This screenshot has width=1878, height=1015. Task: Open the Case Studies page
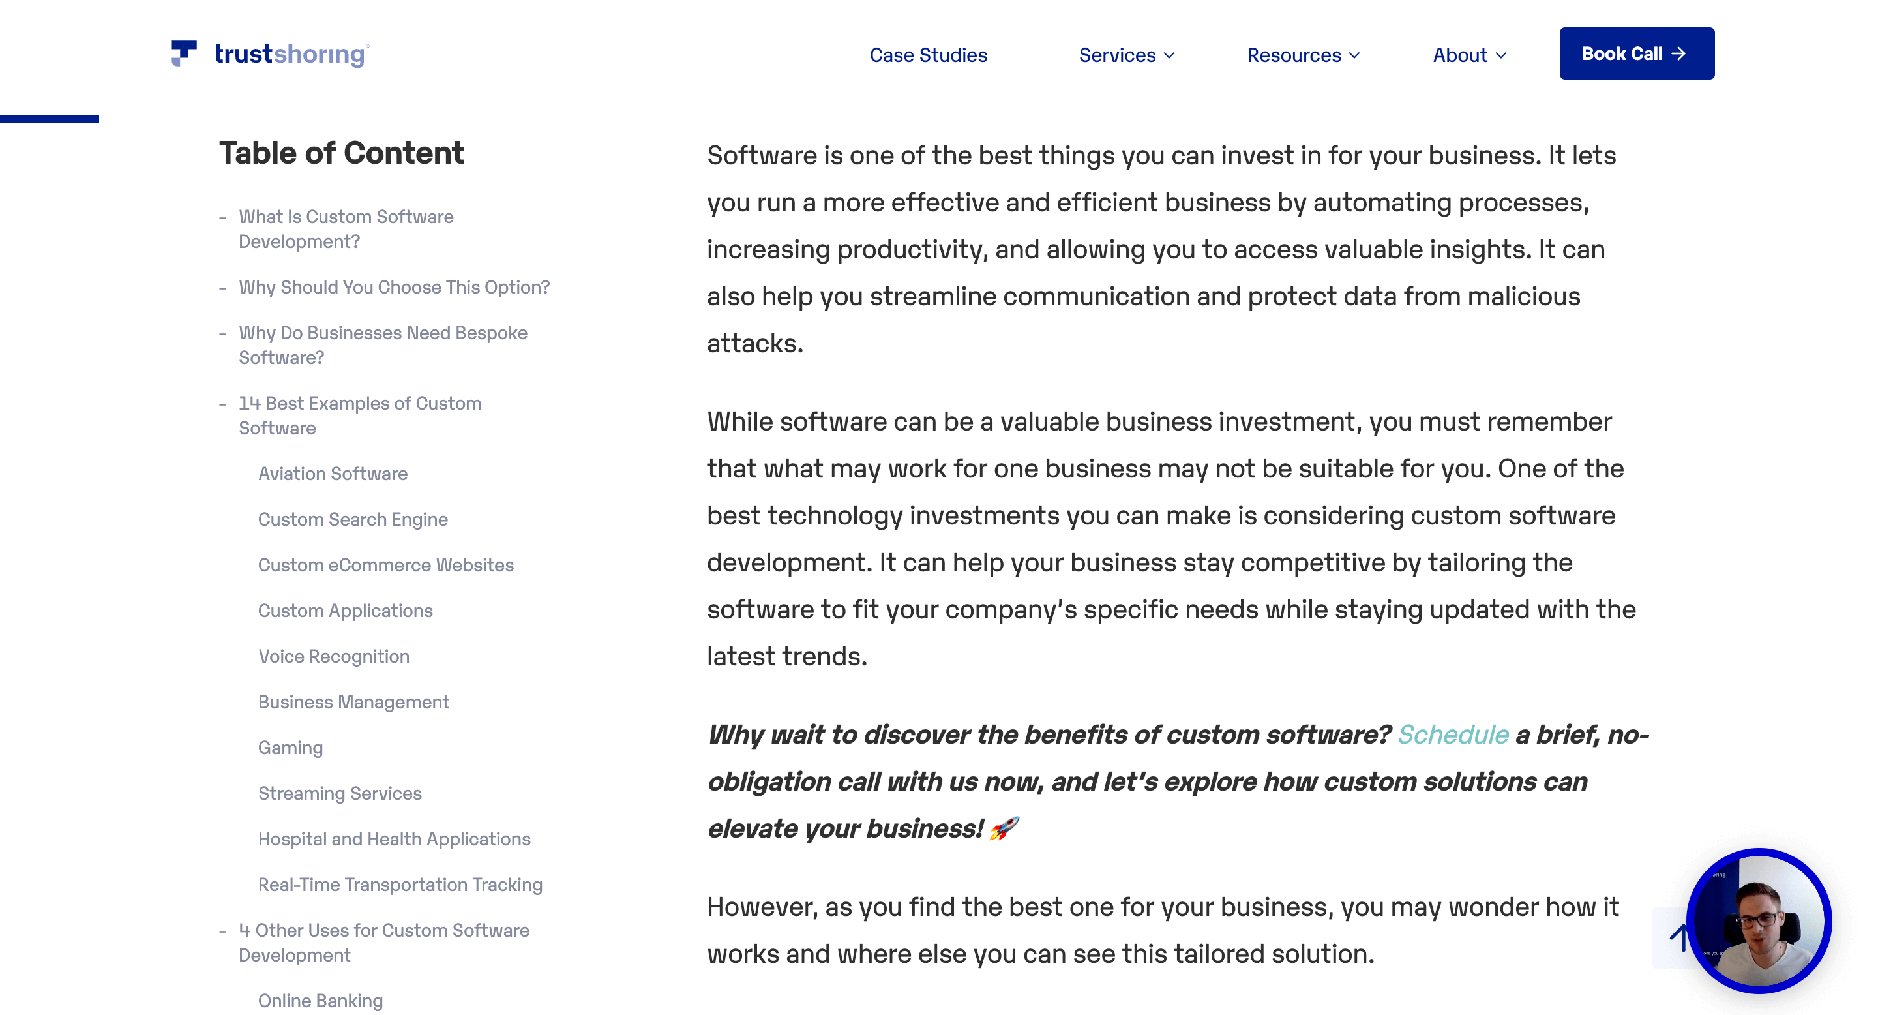[927, 53]
